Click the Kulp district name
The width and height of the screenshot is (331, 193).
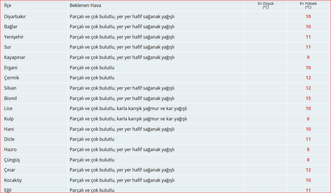9,119
